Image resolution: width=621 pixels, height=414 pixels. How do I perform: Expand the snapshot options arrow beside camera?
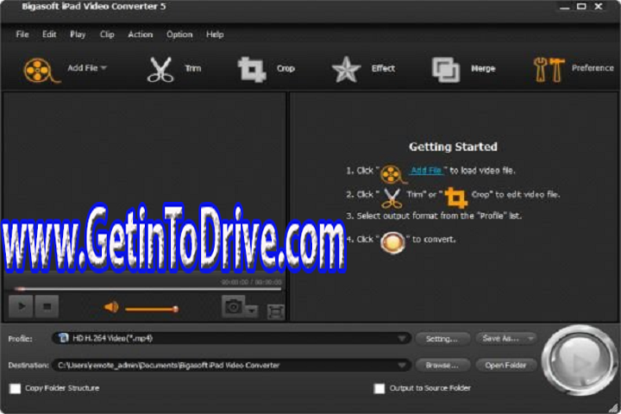click(252, 310)
